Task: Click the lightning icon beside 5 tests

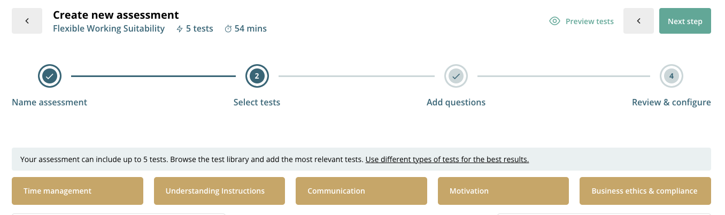Action: [180, 29]
